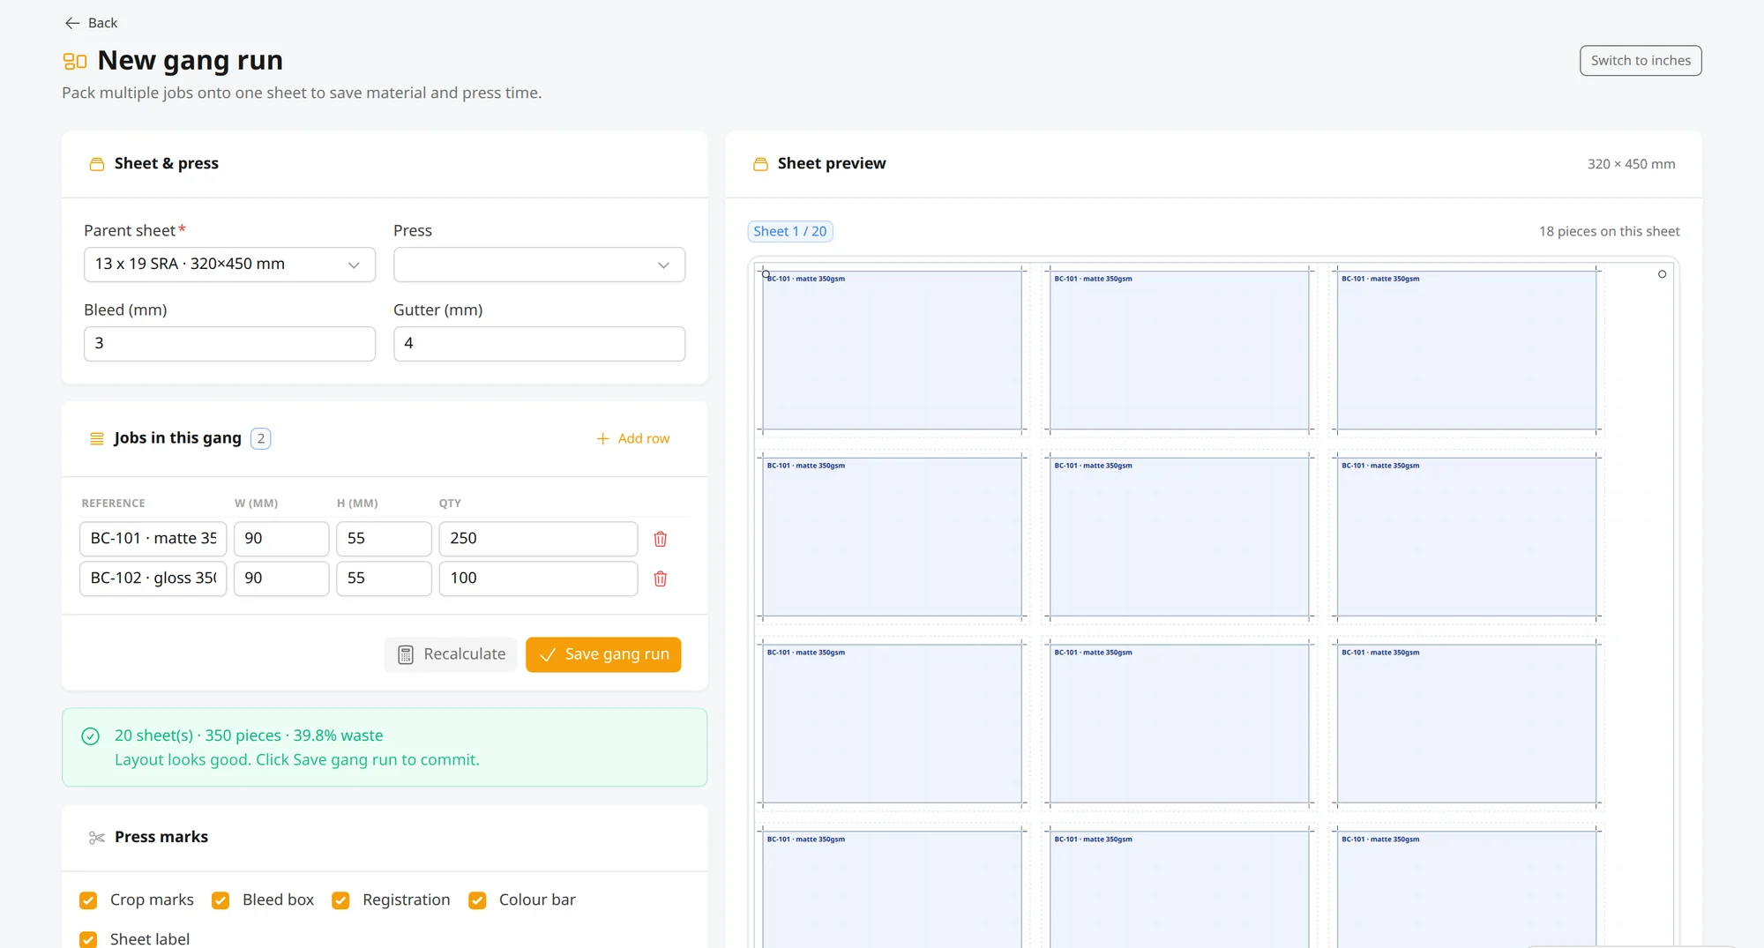Edit the width field in the BC-102 row
The width and height of the screenshot is (1764, 948).
(x=281, y=579)
